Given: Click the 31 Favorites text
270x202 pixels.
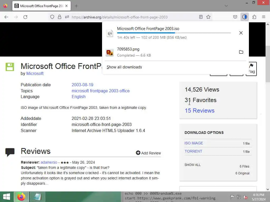Looking at the screenshot, I should click(200, 100).
